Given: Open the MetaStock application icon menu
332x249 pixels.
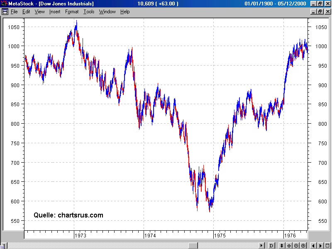Looking at the screenshot, I should pyautogui.click(x=4, y=3).
